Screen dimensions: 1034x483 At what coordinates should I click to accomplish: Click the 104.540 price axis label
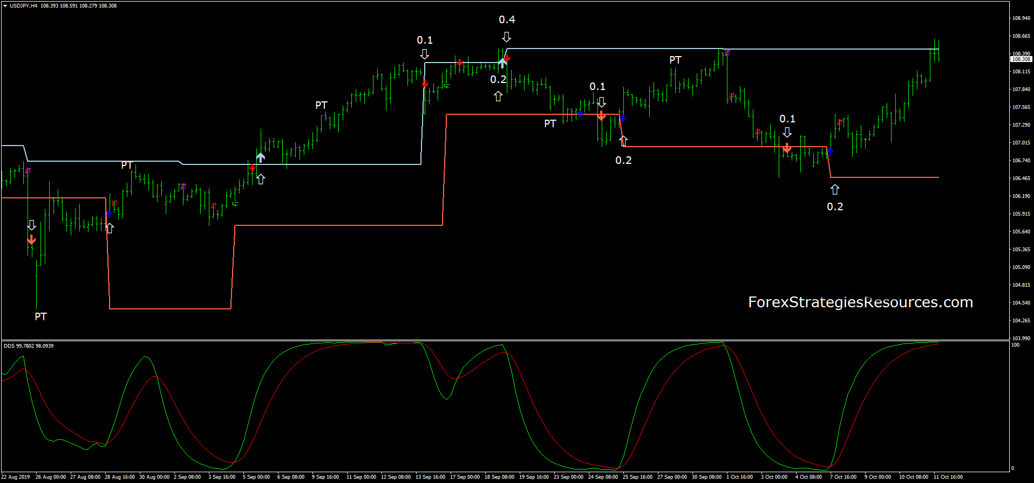coord(1021,303)
